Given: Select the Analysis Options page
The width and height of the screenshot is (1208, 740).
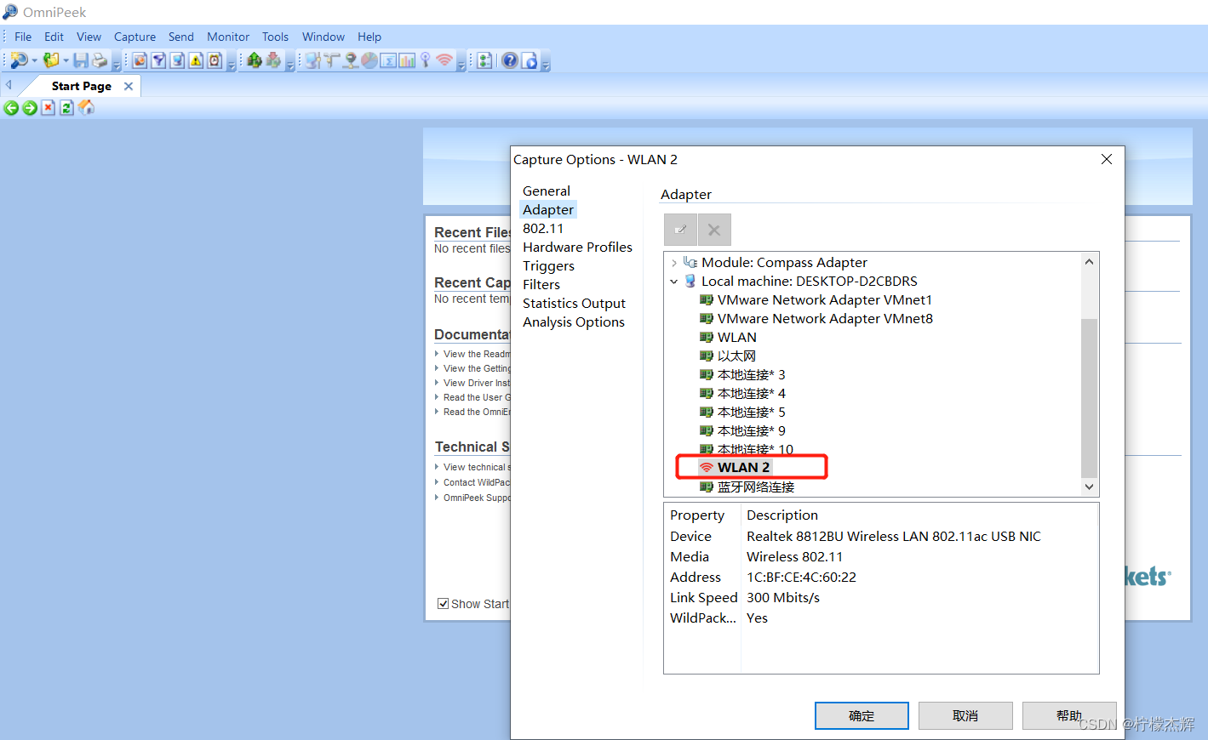Looking at the screenshot, I should click(x=574, y=322).
